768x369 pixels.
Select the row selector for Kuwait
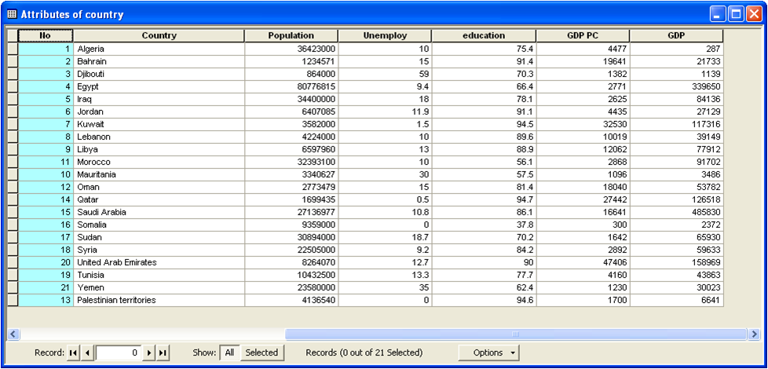click(13, 124)
